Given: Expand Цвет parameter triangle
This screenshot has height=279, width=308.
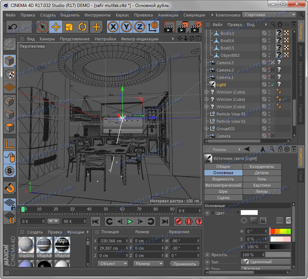Looking at the screenshot, I should 213,213.
